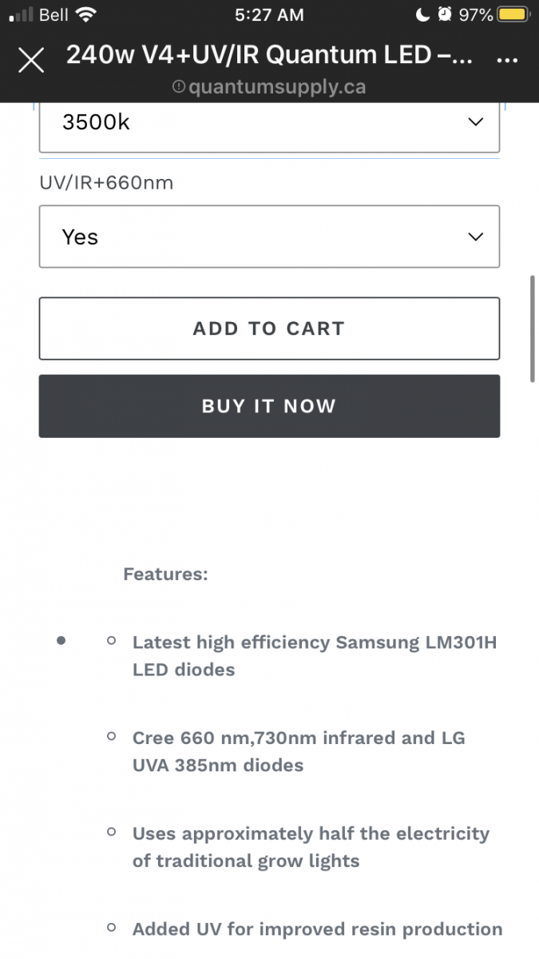The height and width of the screenshot is (959, 539).
Task: Tap the Features heading
Action: click(165, 574)
